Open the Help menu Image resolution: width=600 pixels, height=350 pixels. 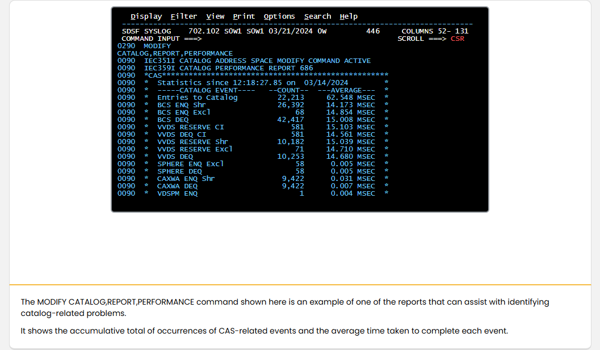(349, 16)
